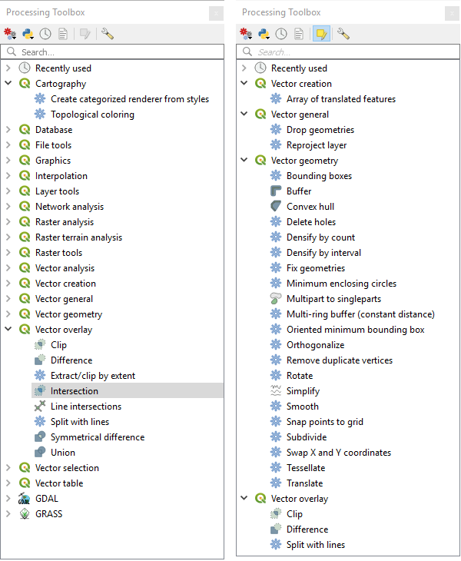
Task: Click Python Scripts icon in right toolbox
Action: click(x=264, y=34)
